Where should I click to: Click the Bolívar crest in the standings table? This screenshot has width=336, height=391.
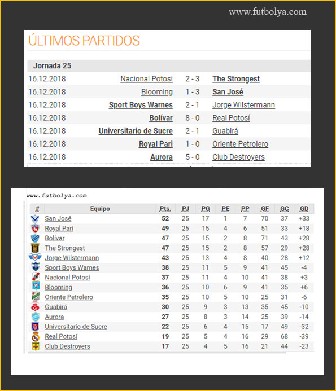35,238
